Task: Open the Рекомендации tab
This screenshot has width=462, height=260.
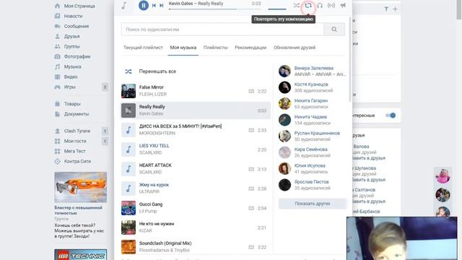Action: 250,48
